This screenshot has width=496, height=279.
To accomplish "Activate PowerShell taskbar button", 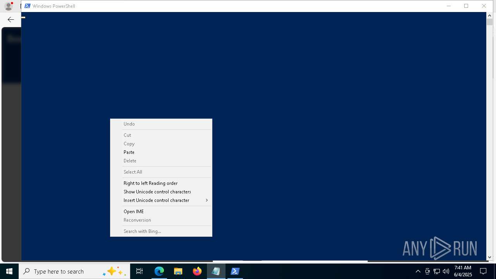I will tap(235, 271).
